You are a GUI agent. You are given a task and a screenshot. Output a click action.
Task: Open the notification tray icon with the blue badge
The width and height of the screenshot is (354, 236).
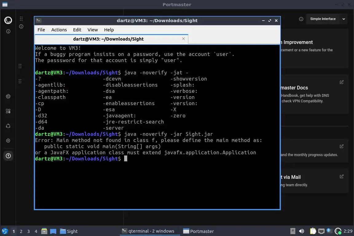(329, 231)
